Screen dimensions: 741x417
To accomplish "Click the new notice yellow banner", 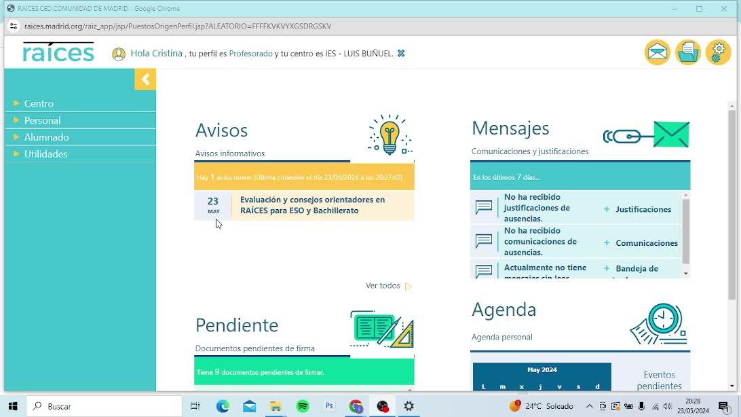I will pyautogui.click(x=304, y=177).
